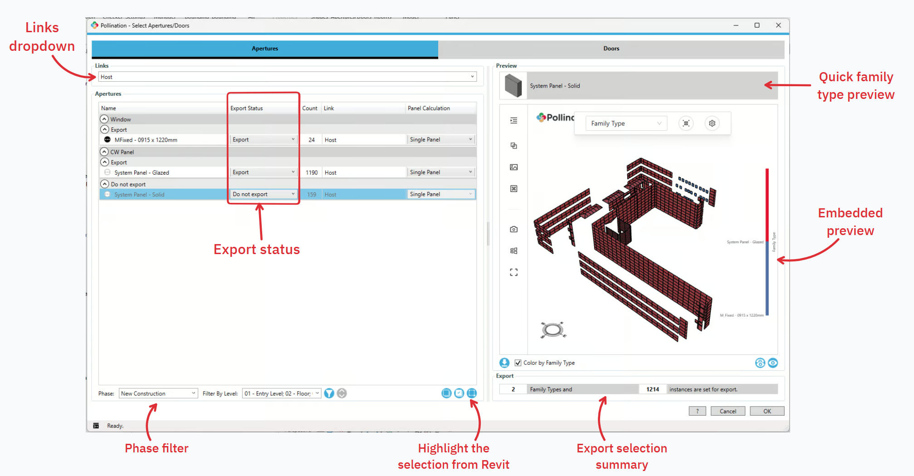Click the camera screenshot icon in preview
The width and height of the screenshot is (914, 476).
tap(513, 229)
